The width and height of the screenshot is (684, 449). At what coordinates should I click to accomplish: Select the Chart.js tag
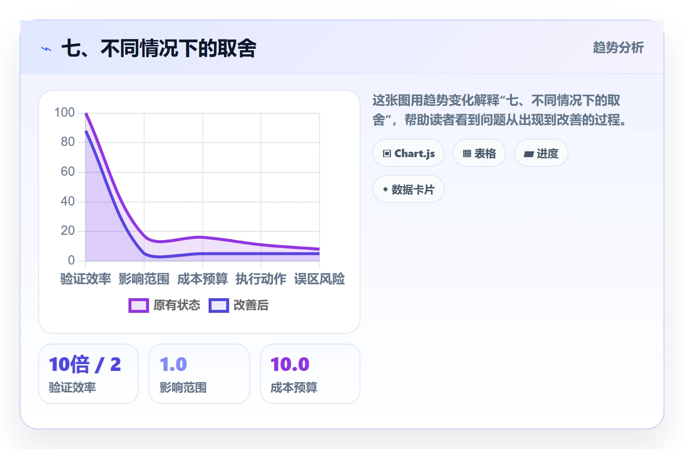[x=408, y=153]
